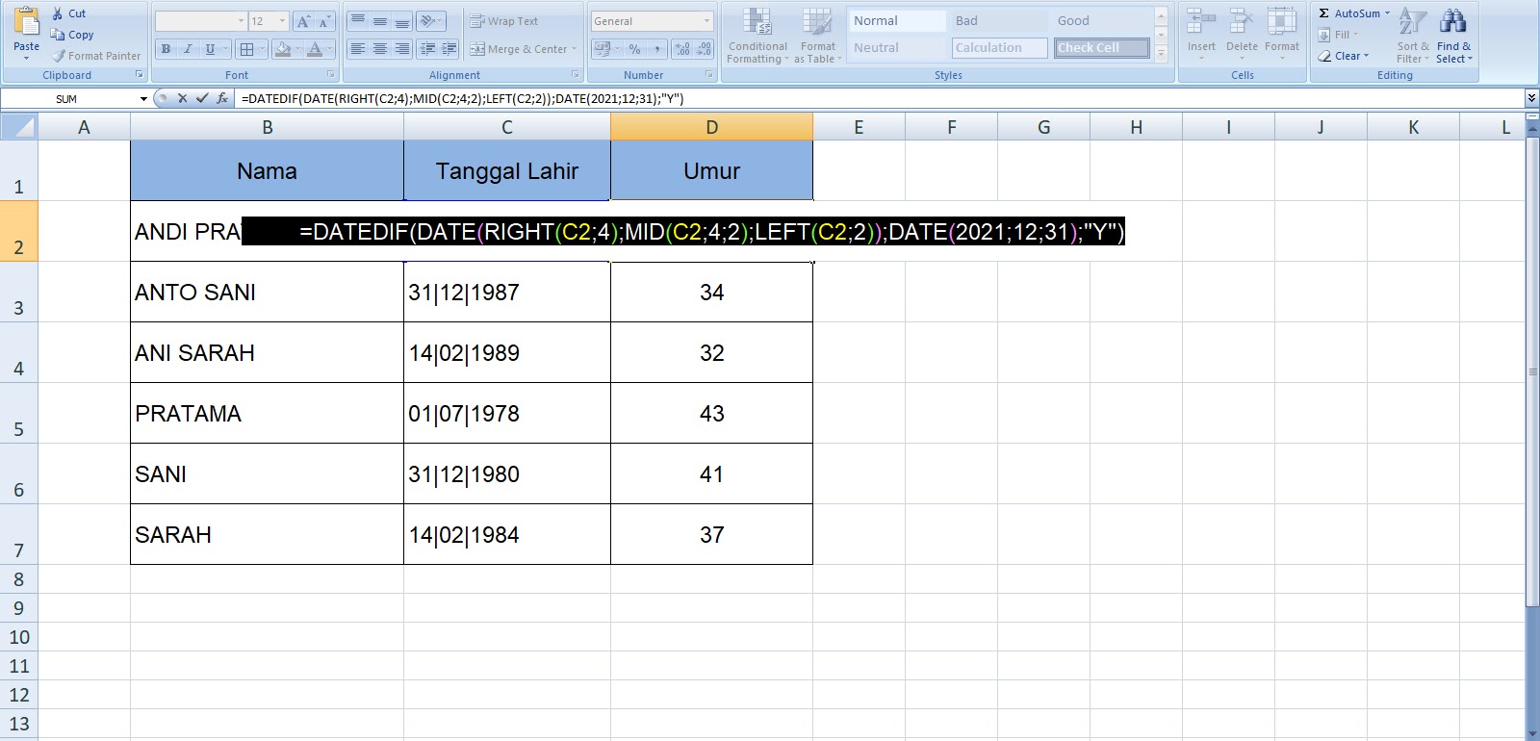Image resolution: width=1540 pixels, height=741 pixels.
Task: Apply Comma Style
Action: (x=656, y=49)
